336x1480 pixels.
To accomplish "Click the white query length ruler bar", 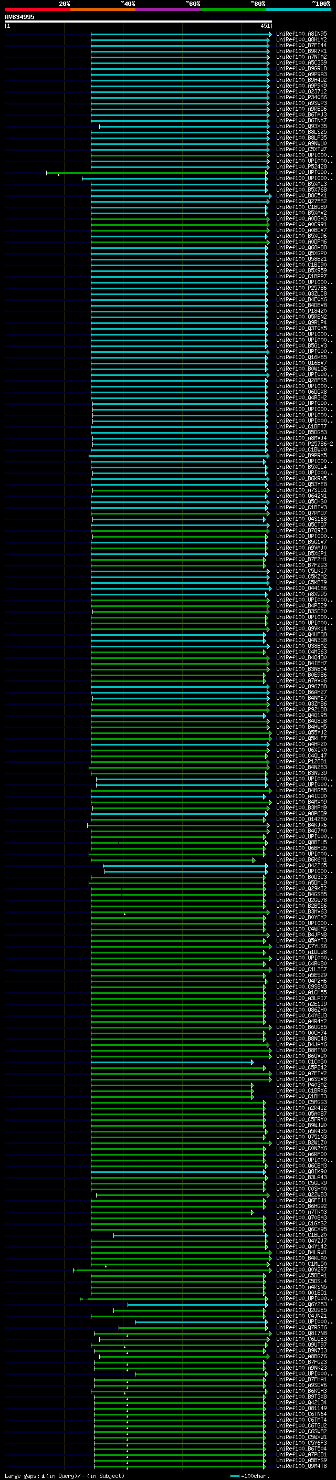I will 139,22.
